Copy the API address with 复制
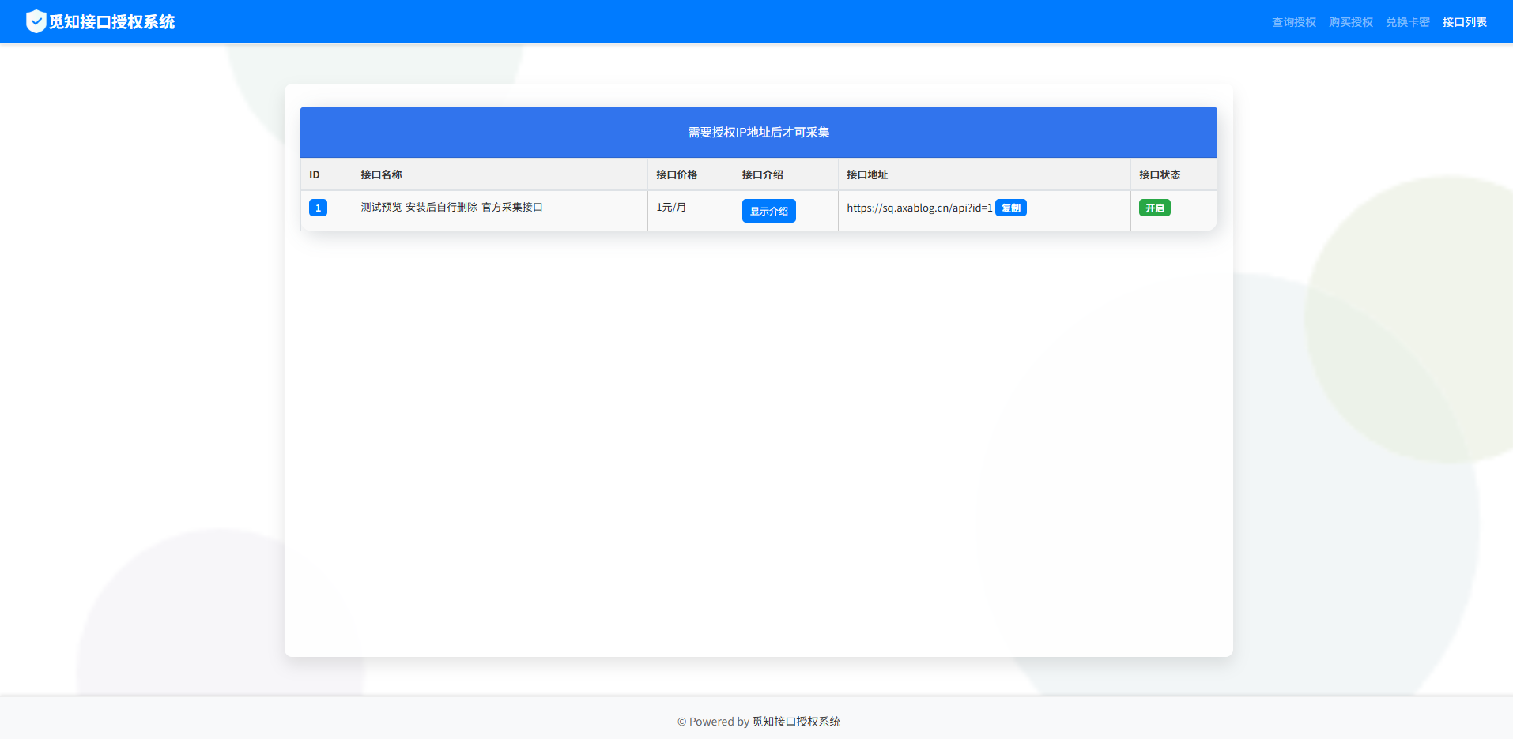Viewport: 1513px width, 739px height. 1010,208
